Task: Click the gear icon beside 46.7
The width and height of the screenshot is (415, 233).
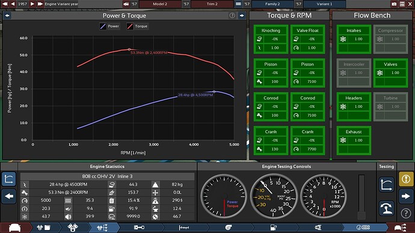Action: [155, 217]
